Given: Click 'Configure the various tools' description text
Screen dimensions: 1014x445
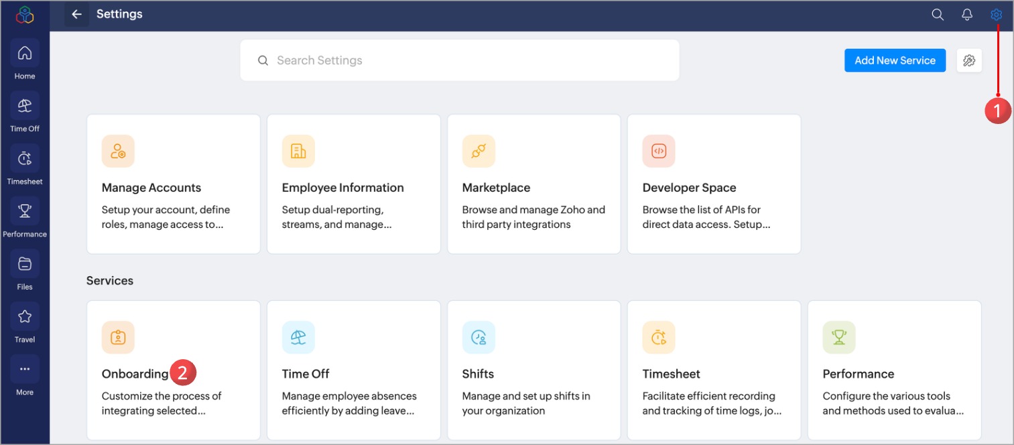Looking at the screenshot, I should (887, 396).
